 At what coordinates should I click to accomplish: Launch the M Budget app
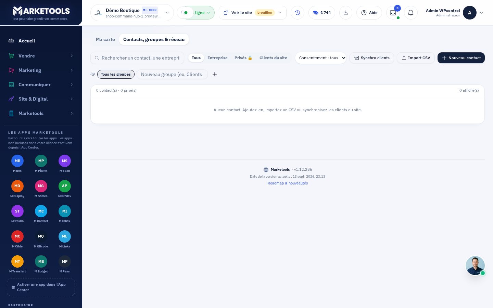click(41, 265)
